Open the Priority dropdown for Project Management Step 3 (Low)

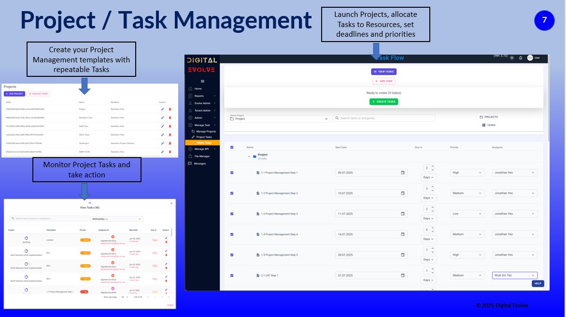click(467, 214)
